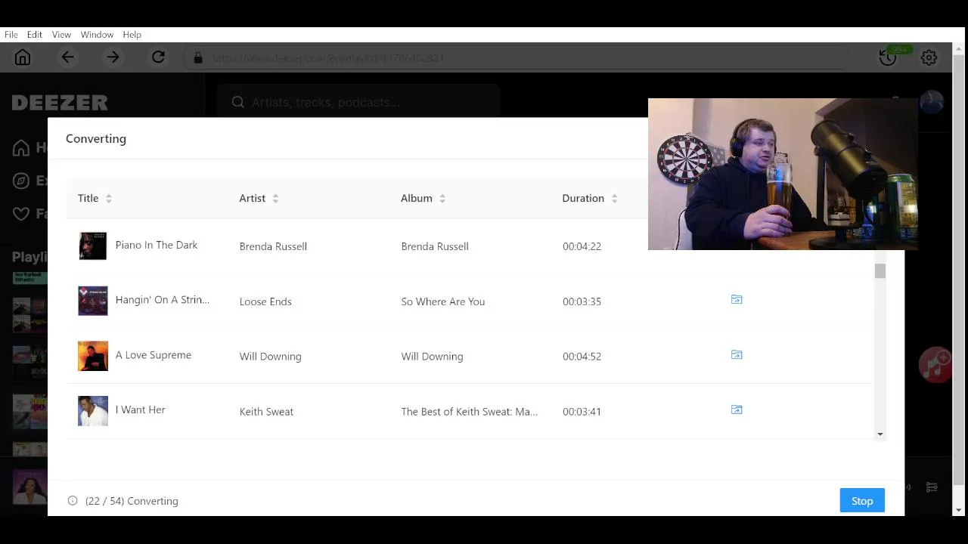The width and height of the screenshot is (968, 544).
Task: Click the 00:03:41 duration cell
Action: tap(582, 412)
